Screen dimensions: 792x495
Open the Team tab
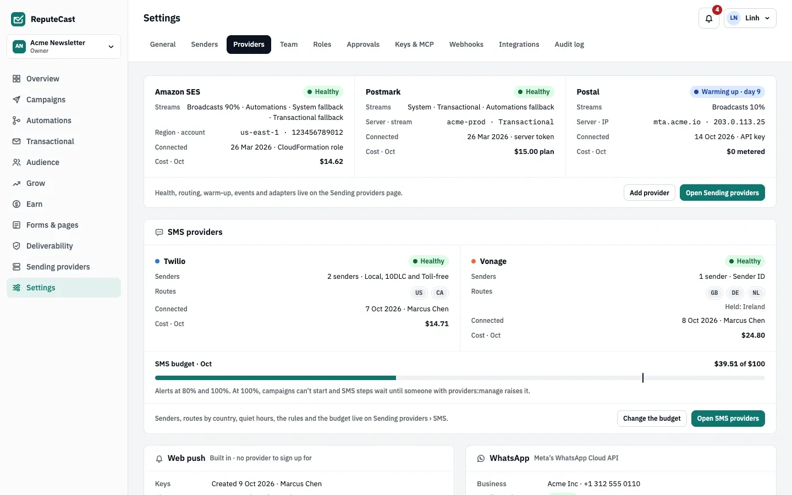click(x=289, y=45)
